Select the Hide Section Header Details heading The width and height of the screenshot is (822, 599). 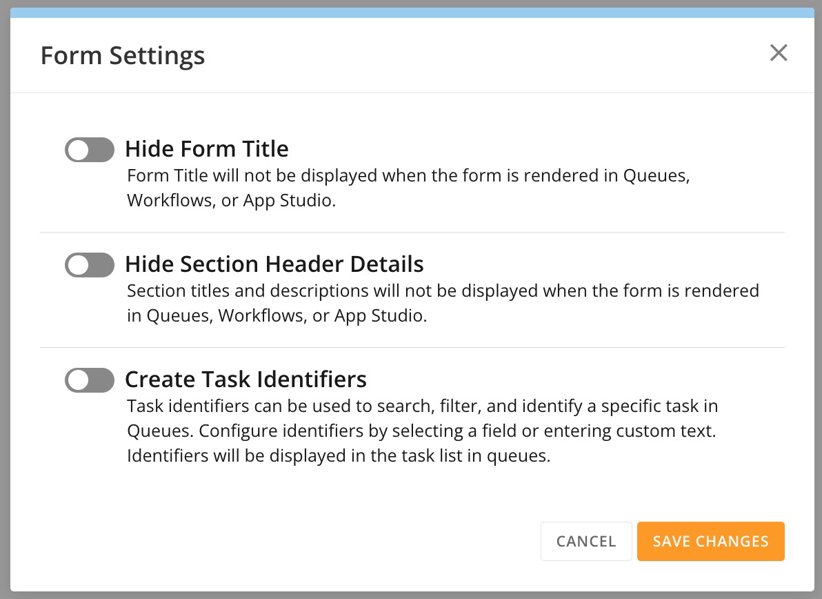(x=274, y=264)
